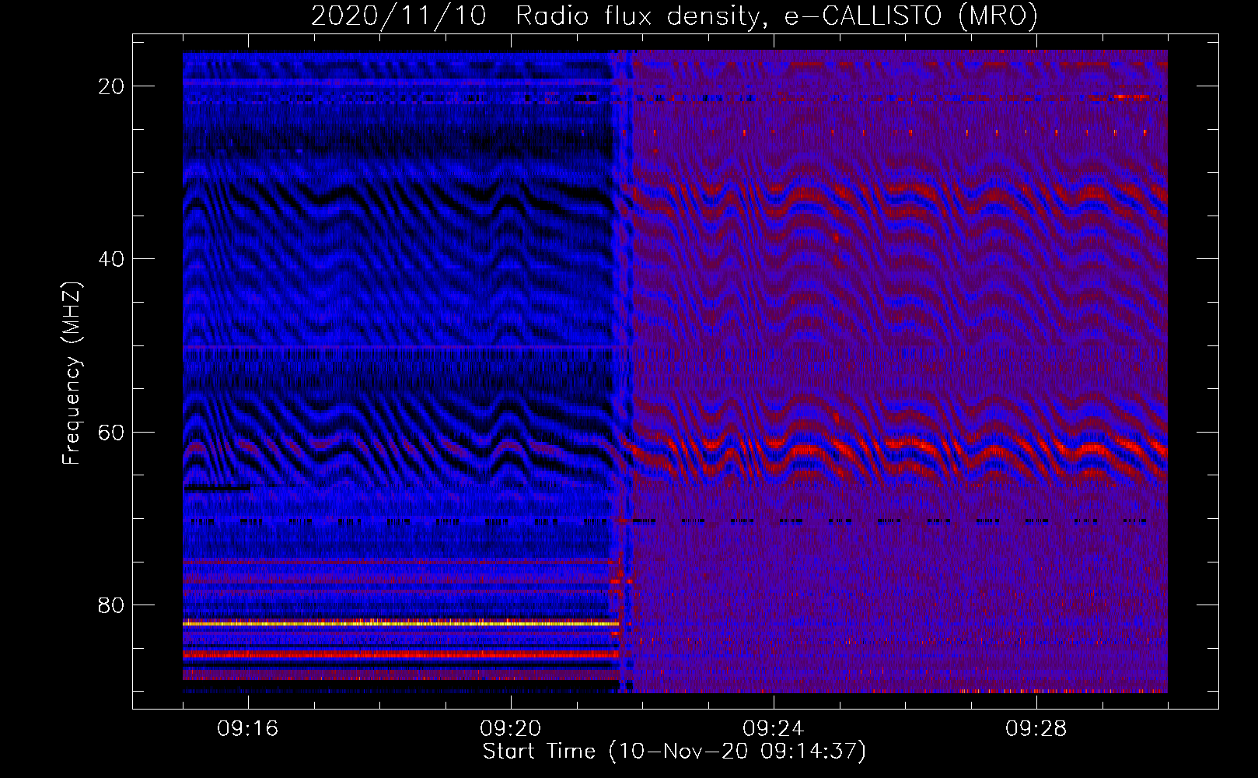Image resolution: width=1258 pixels, height=778 pixels.
Task: Click the 09:24 time tick label
Action: (774, 729)
